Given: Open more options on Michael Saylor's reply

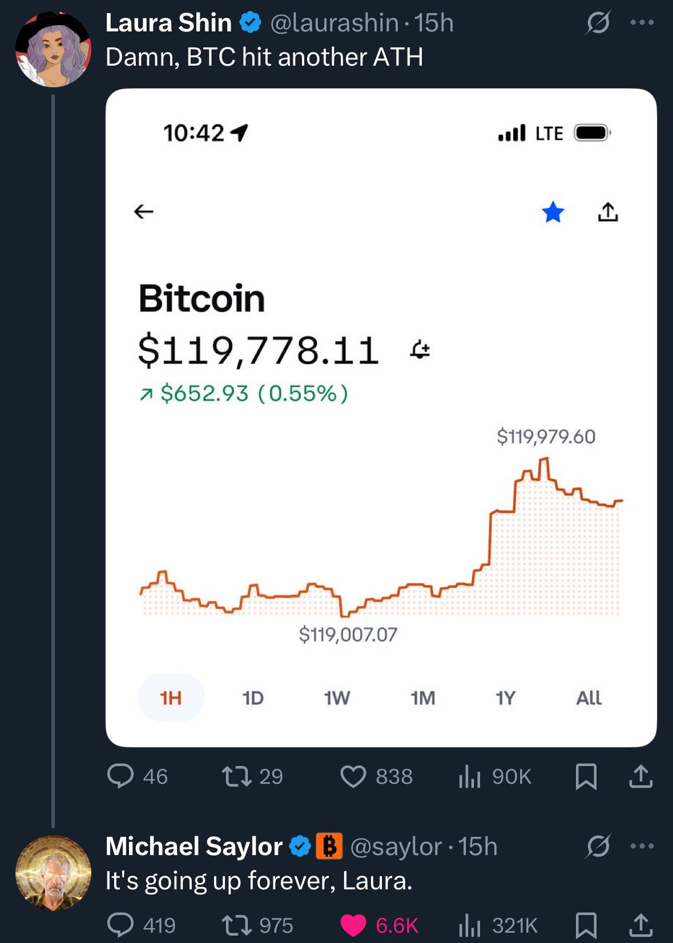Looking at the screenshot, I should coord(642,846).
